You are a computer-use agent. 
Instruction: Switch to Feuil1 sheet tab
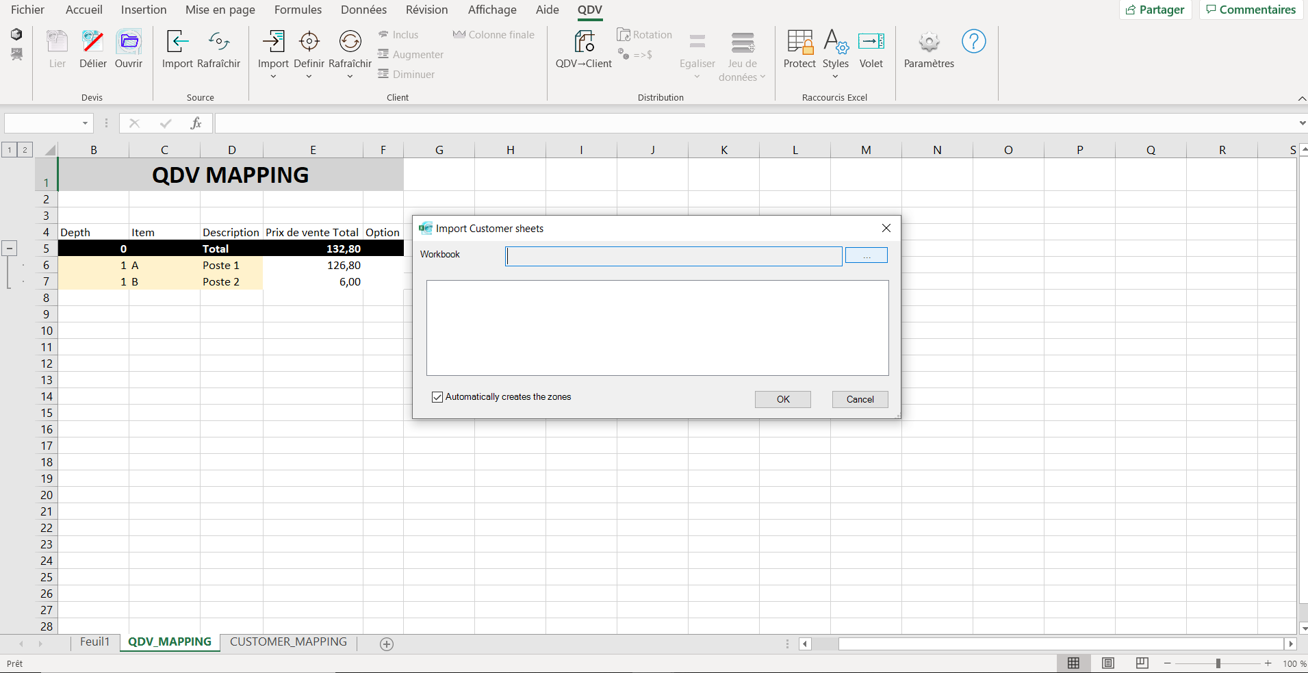pos(94,642)
